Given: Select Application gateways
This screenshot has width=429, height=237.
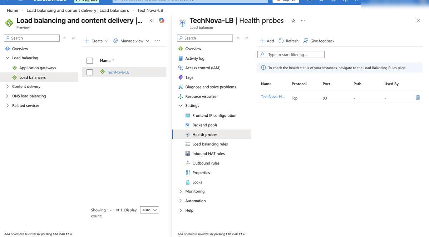Looking at the screenshot, I should click(38, 68).
